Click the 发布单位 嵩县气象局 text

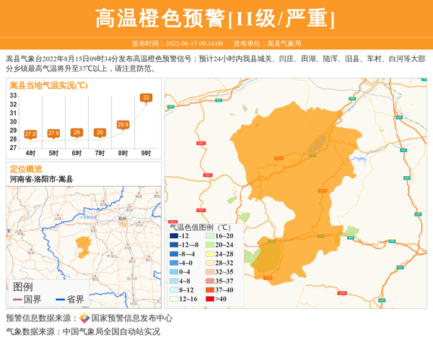[x=277, y=44]
